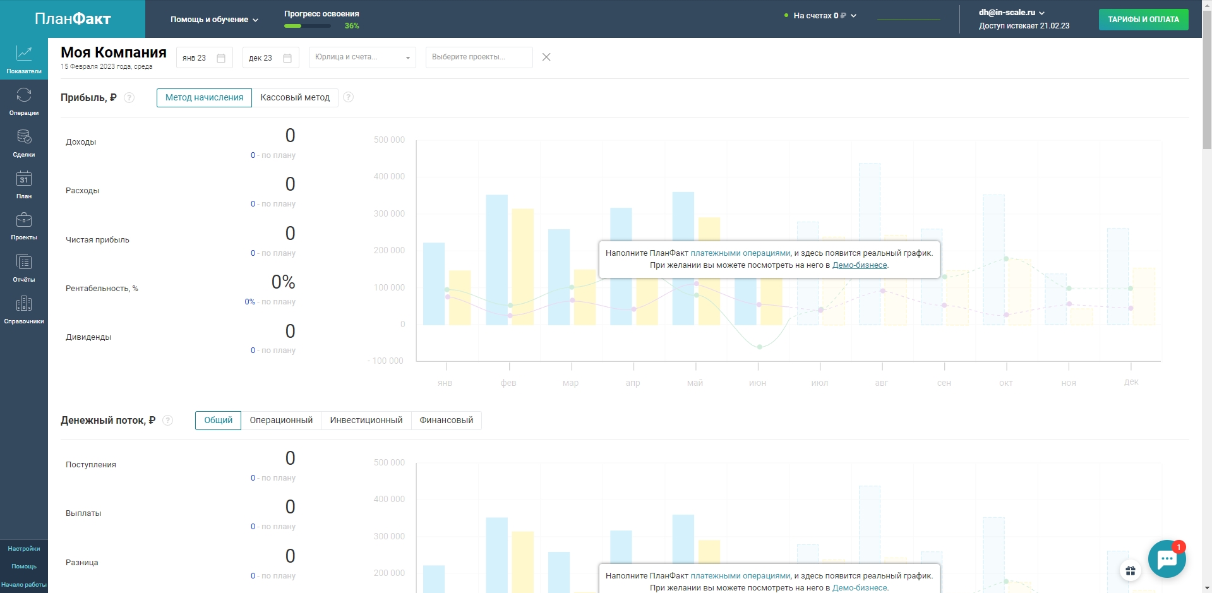
Task: Click the 36% progress value
Action: [x=352, y=26]
